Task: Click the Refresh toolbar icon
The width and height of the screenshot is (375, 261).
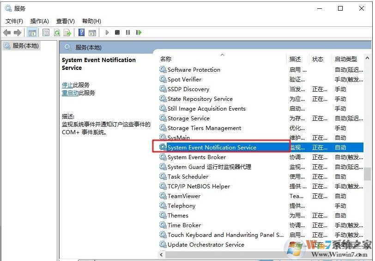Action: coord(57,32)
